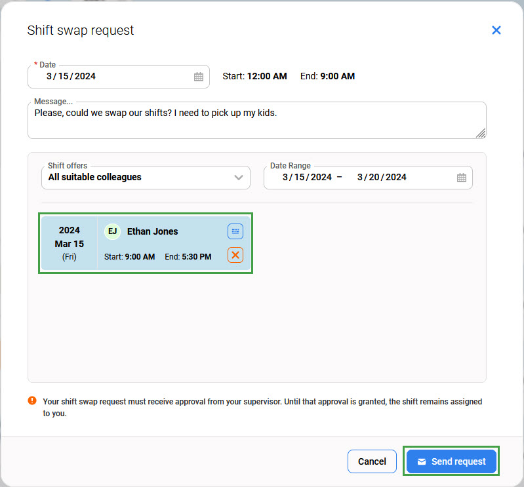Close the Shift swap request dialog

point(496,30)
